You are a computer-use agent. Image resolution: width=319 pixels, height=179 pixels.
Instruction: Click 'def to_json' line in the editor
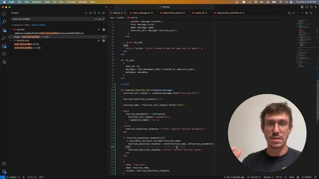pos(128,60)
